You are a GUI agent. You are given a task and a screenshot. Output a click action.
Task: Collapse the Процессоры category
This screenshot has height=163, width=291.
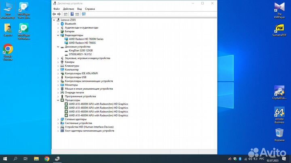pos(58,100)
